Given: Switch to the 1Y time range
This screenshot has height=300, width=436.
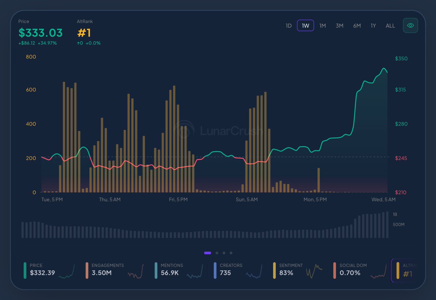Looking at the screenshot, I should [373, 26].
